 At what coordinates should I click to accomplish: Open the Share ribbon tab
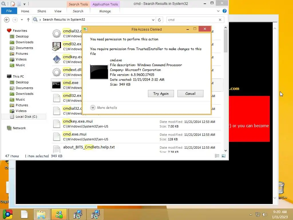(x=42, y=11)
